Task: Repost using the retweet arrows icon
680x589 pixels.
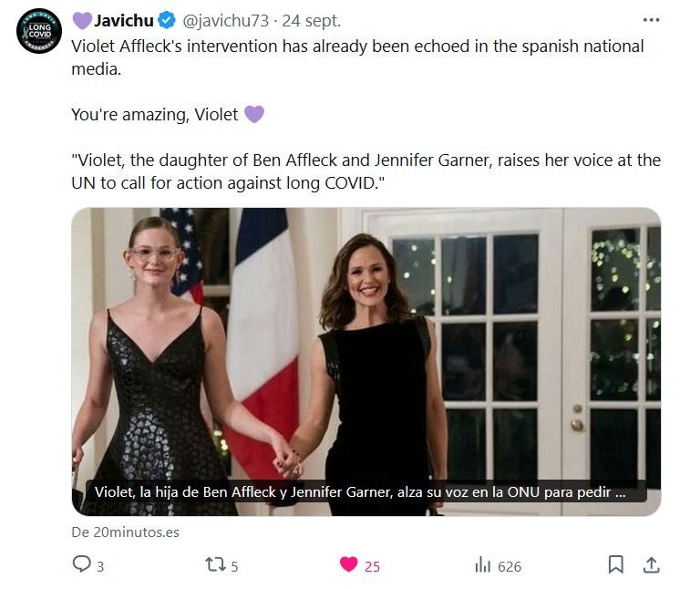Action: (215, 565)
